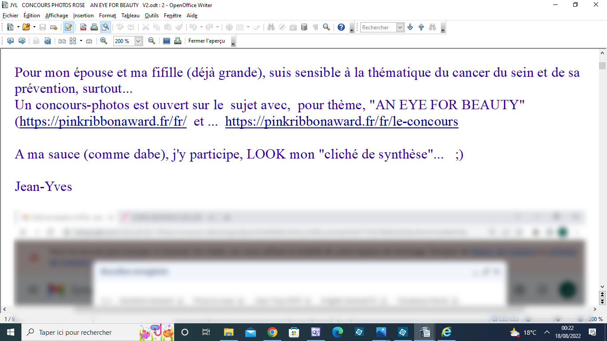
Task: Click the Format Paintbrush icon
Action: [x=179, y=27]
